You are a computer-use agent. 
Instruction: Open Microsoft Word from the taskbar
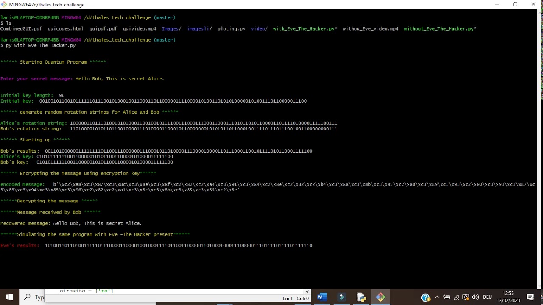(x=322, y=297)
